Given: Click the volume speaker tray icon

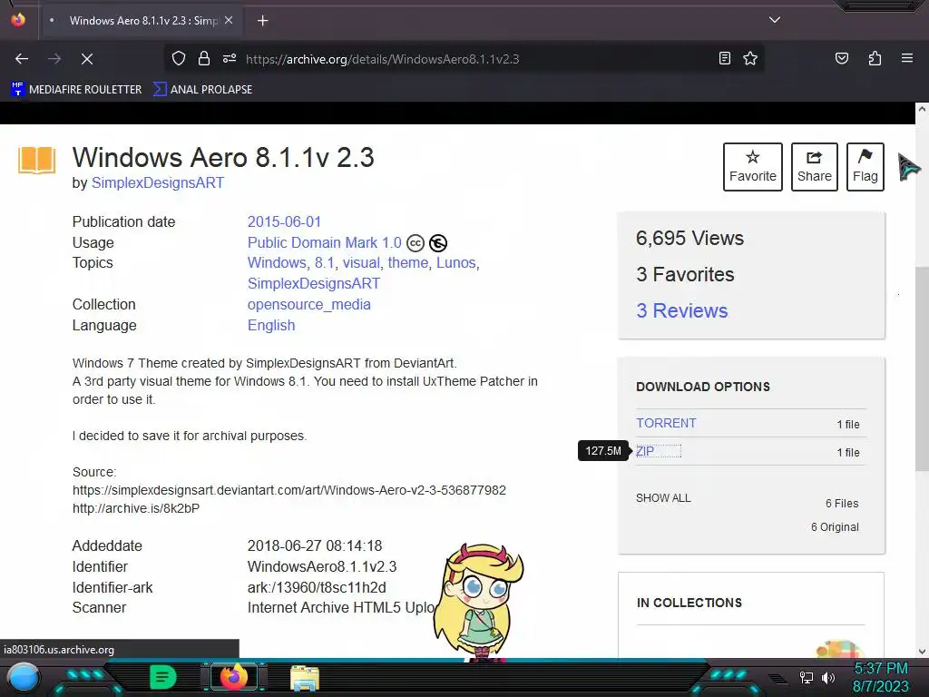Looking at the screenshot, I should point(828,677).
